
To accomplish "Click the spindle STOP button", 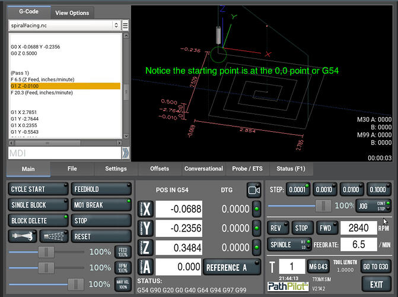I will pos(303,228).
